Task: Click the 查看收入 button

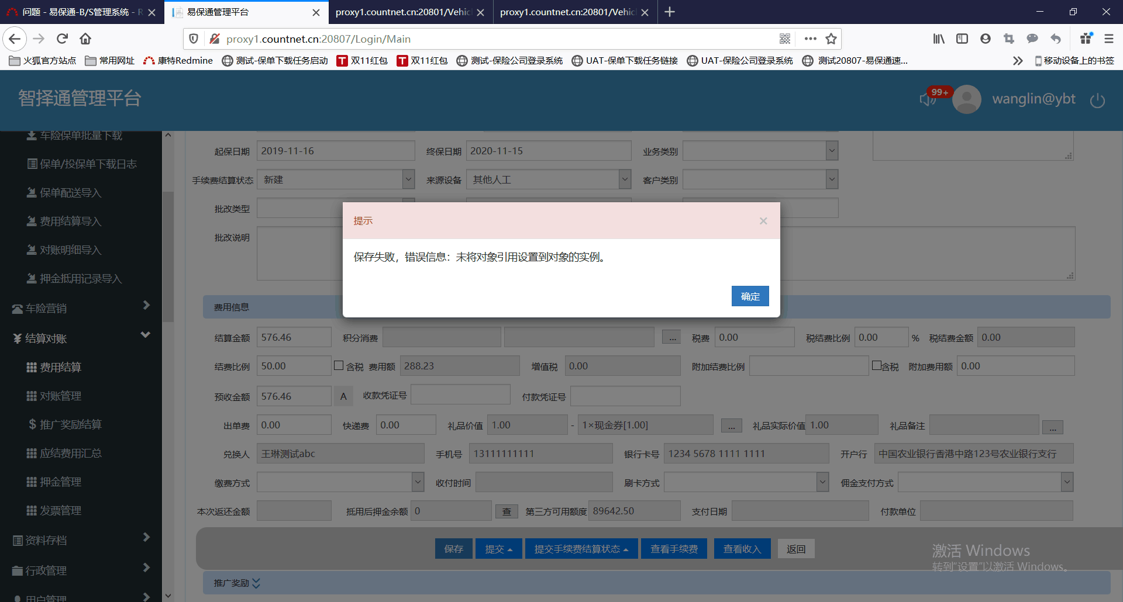Action: coord(742,549)
